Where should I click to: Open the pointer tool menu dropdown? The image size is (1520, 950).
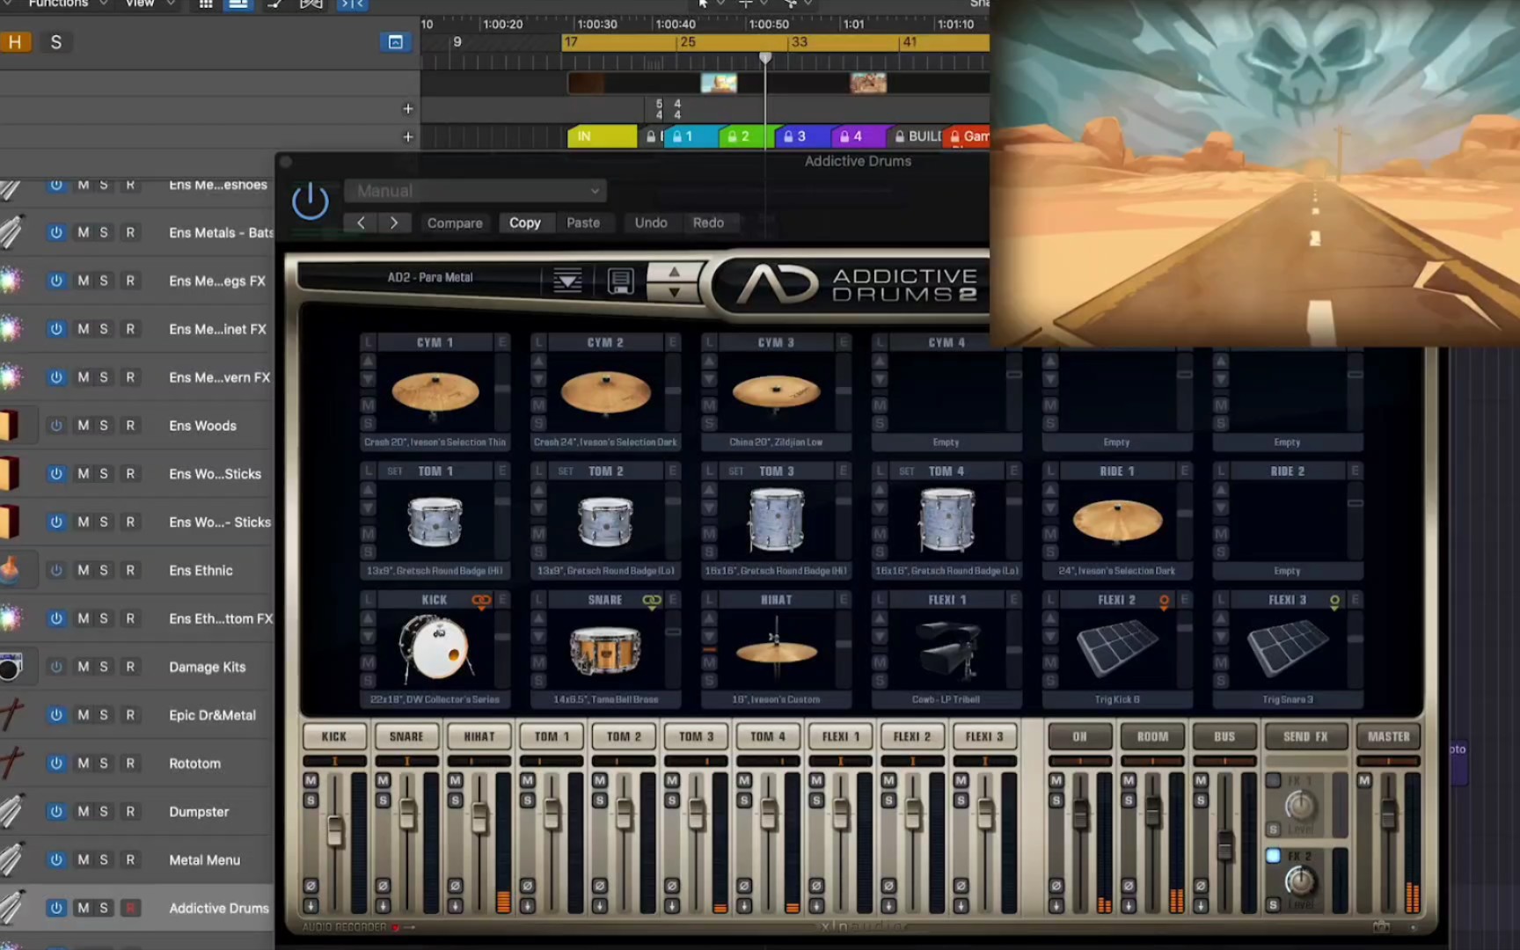coord(711,4)
